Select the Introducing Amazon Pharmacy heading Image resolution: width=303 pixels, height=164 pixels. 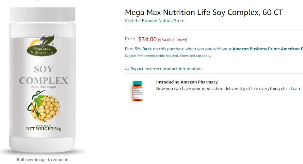(x=187, y=82)
